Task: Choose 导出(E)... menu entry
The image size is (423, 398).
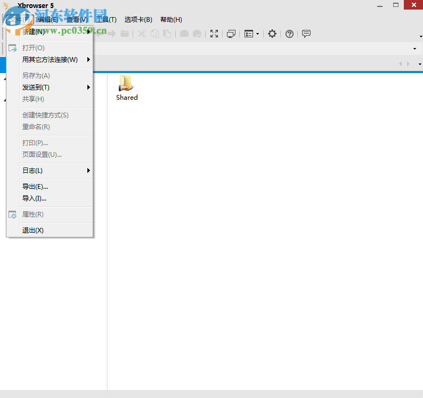Action: [x=56, y=186]
